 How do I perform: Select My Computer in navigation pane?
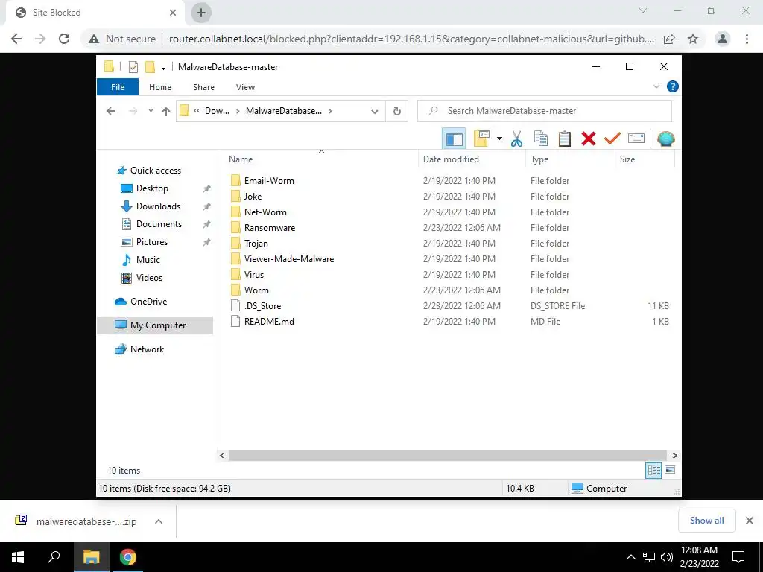coord(155,325)
